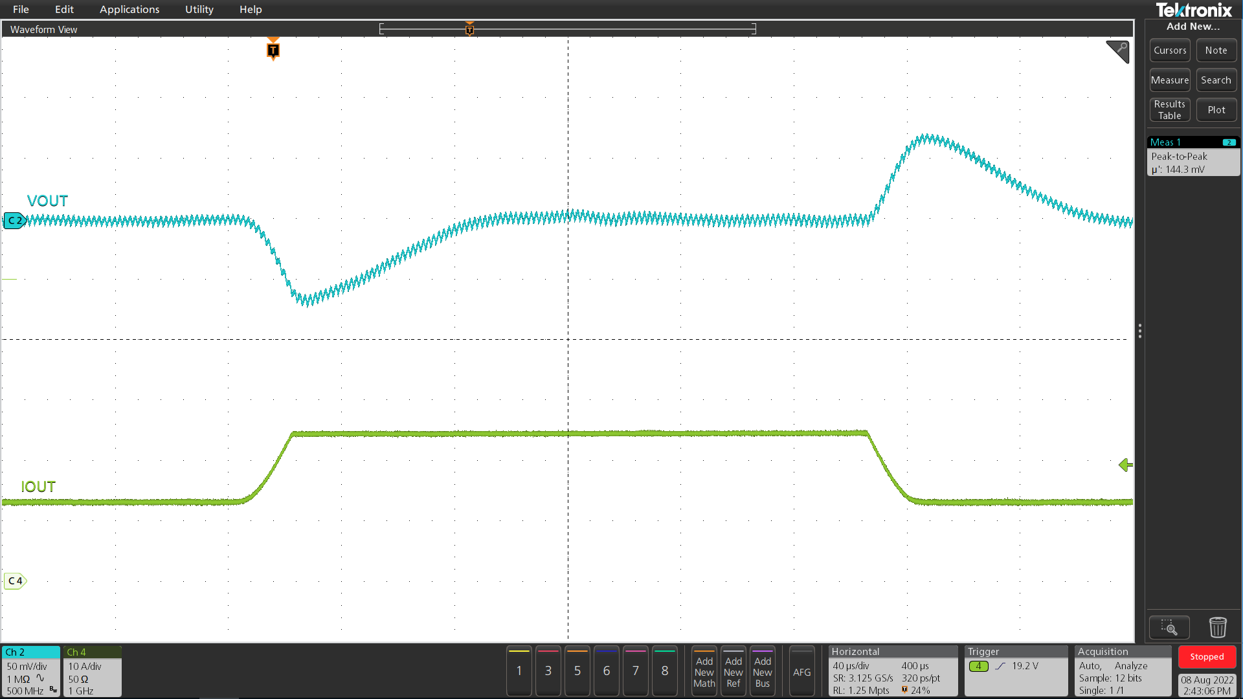Enable channel 1 display
This screenshot has height=699, width=1243.
[x=519, y=671]
